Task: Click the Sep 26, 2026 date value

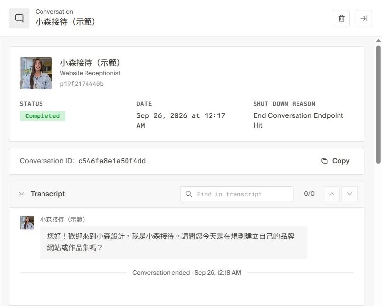Action: point(181,120)
